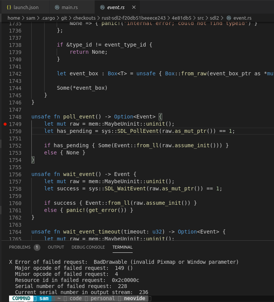Click the BadDrawable error line in terminal

(124, 262)
